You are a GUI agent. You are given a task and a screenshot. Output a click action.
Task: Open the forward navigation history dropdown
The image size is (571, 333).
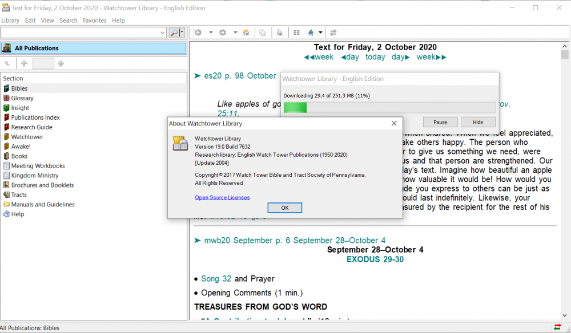tap(235, 33)
